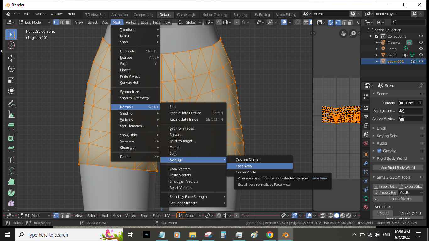The width and height of the screenshot is (429, 241).
Task: Switch to the UV Editing workspace tab
Action: click(x=261, y=15)
